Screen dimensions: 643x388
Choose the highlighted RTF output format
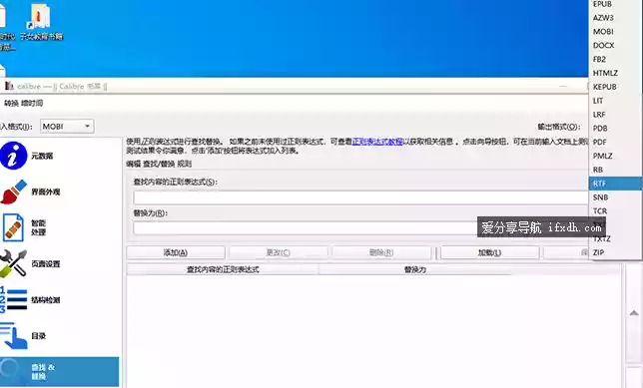pos(615,184)
